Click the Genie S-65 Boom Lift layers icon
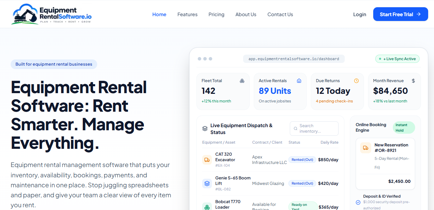 click(207, 184)
